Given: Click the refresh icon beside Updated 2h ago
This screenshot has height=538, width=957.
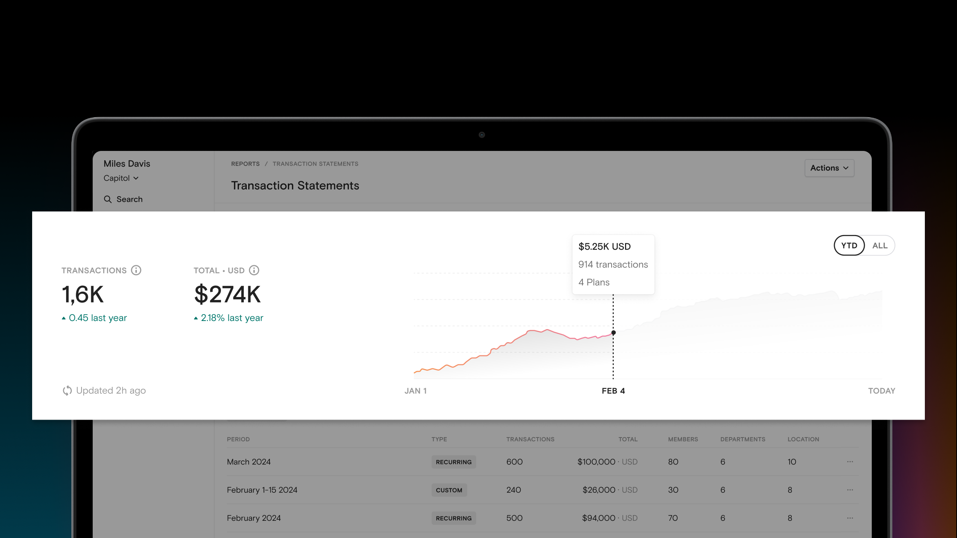Looking at the screenshot, I should (x=67, y=390).
